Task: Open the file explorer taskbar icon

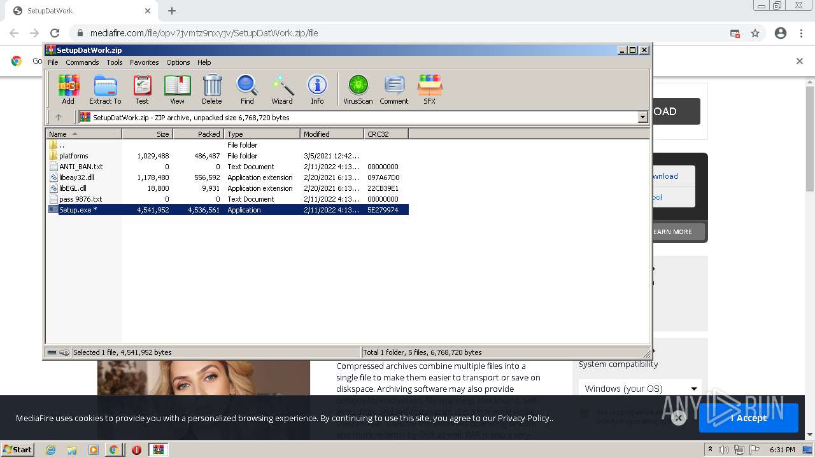Action: coord(72,450)
